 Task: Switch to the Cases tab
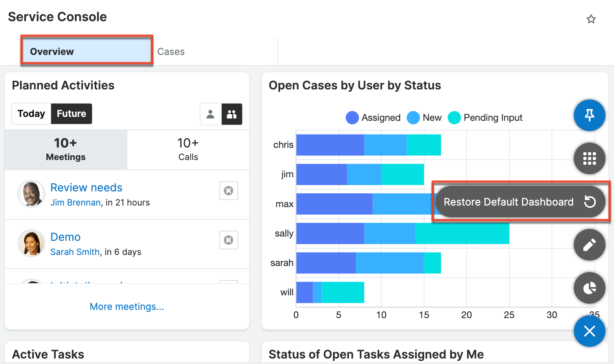[171, 52]
